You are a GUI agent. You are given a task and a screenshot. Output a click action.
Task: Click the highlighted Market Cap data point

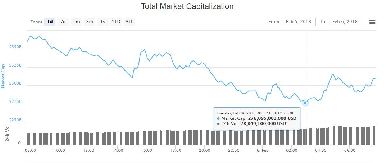click(305, 103)
